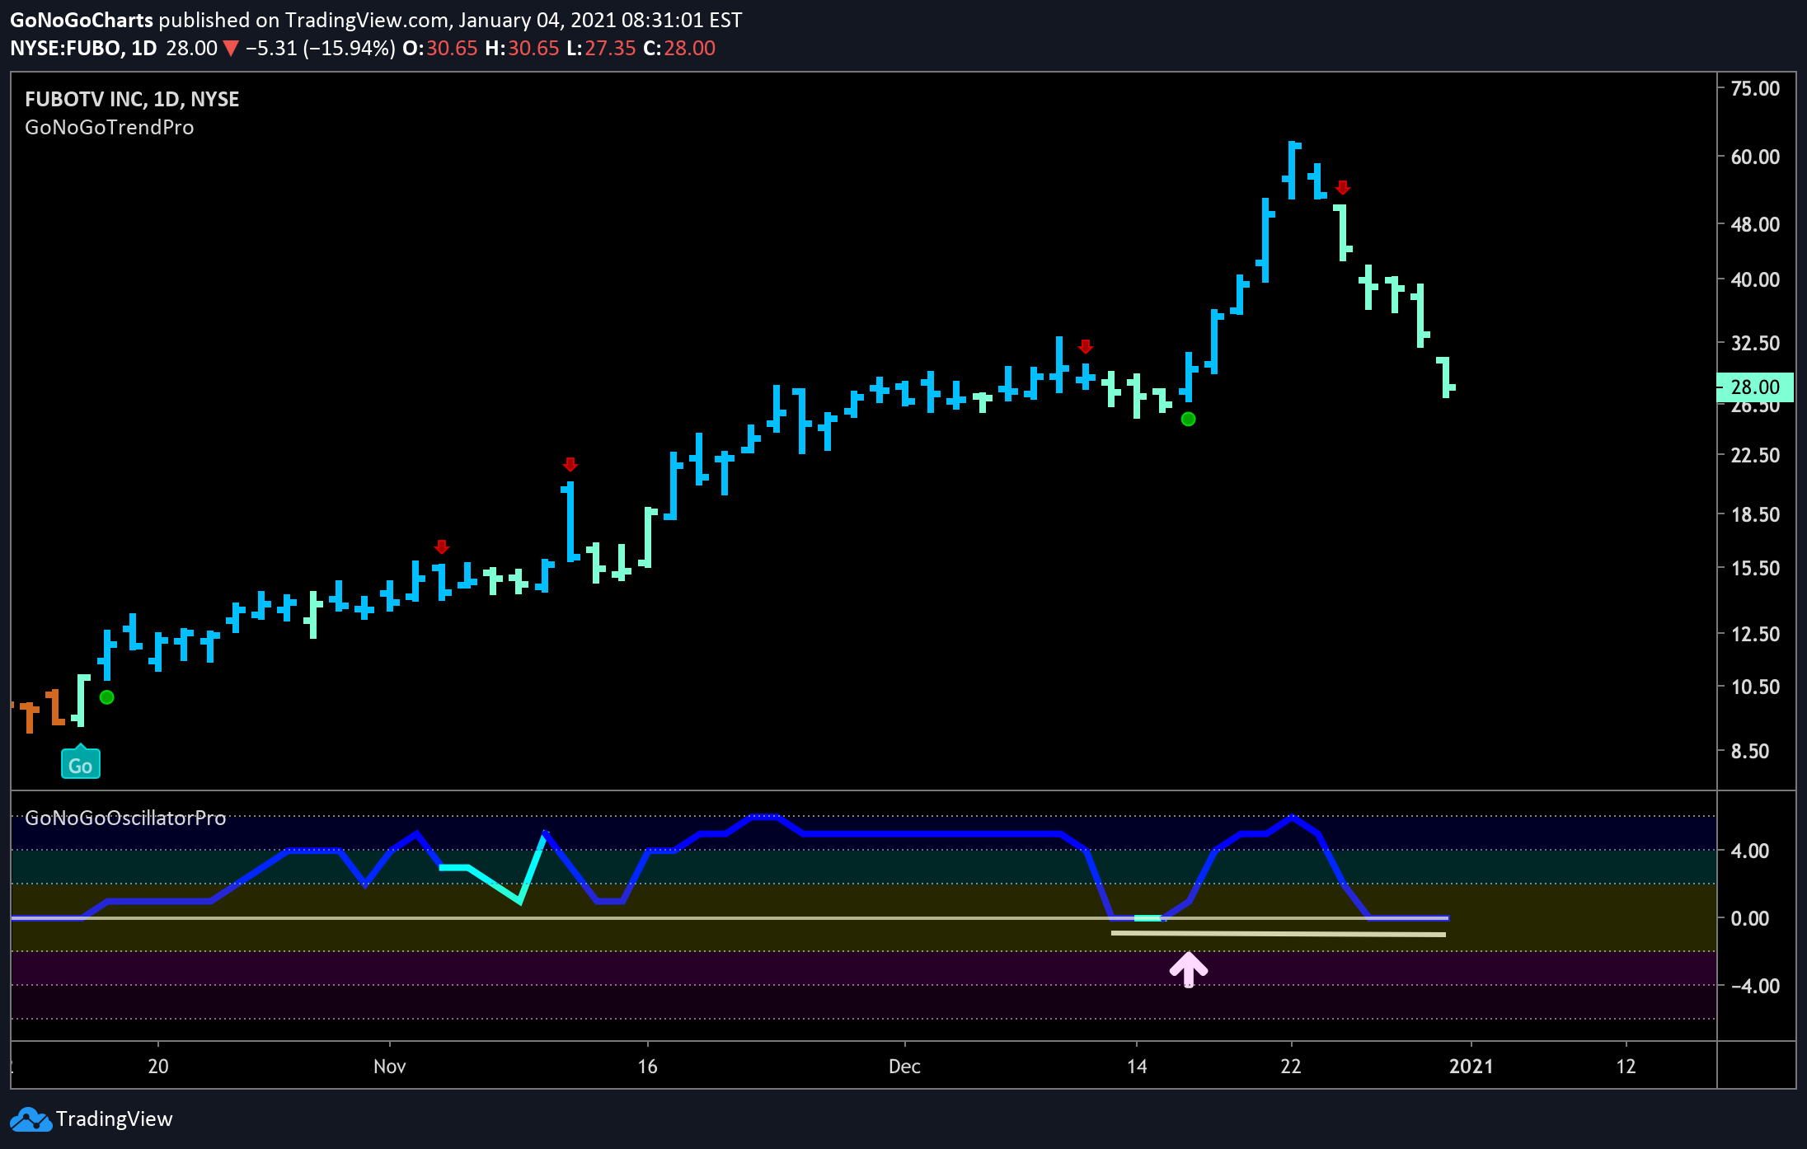Click the 8.50 price axis label
1807x1149 pixels.
(1749, 751)
